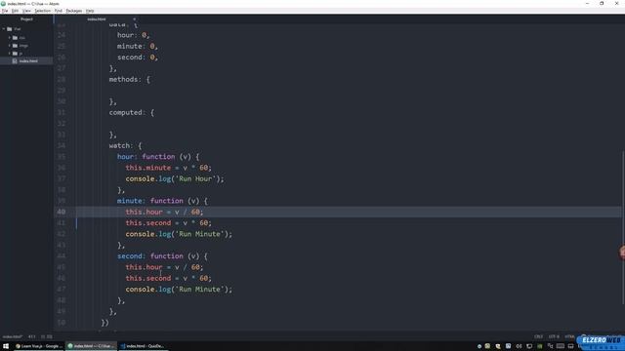625x351 pixels.
Task: Click the imgs folder icon
Action: [16, 46]
